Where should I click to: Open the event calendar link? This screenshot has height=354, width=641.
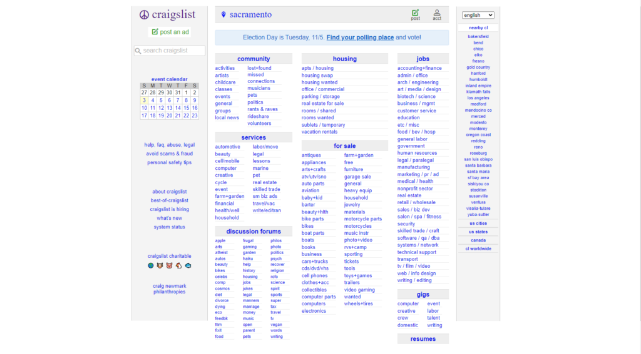tap(169, 79)
